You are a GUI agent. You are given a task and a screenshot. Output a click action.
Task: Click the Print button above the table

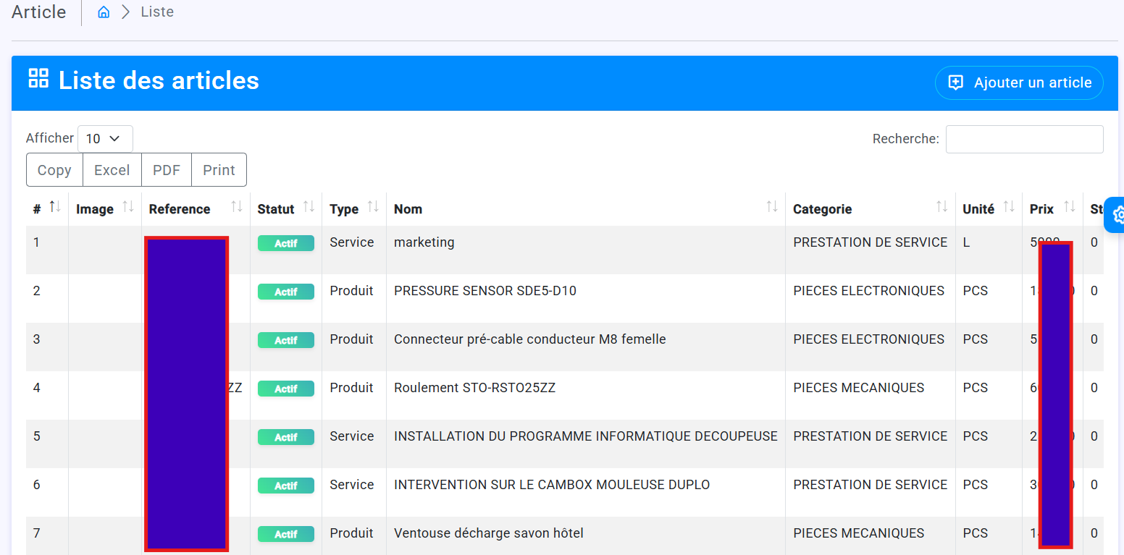point(219,169)
